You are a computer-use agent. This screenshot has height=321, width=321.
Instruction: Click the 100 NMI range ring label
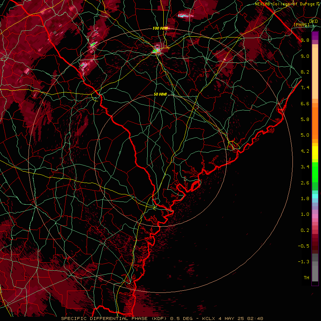click(160, 28)
